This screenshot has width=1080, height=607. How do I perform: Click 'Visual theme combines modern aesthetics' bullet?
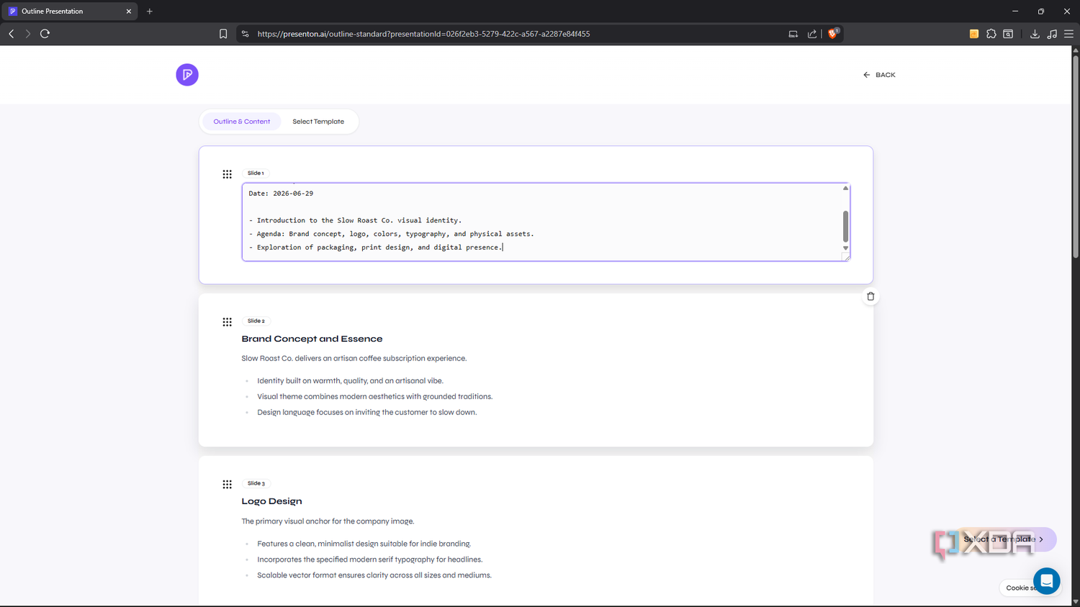point(374,397)
